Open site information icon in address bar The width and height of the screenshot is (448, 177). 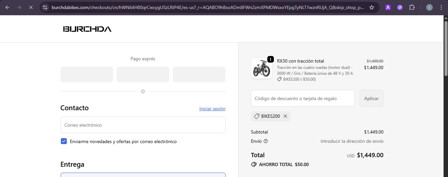point(45,7)
